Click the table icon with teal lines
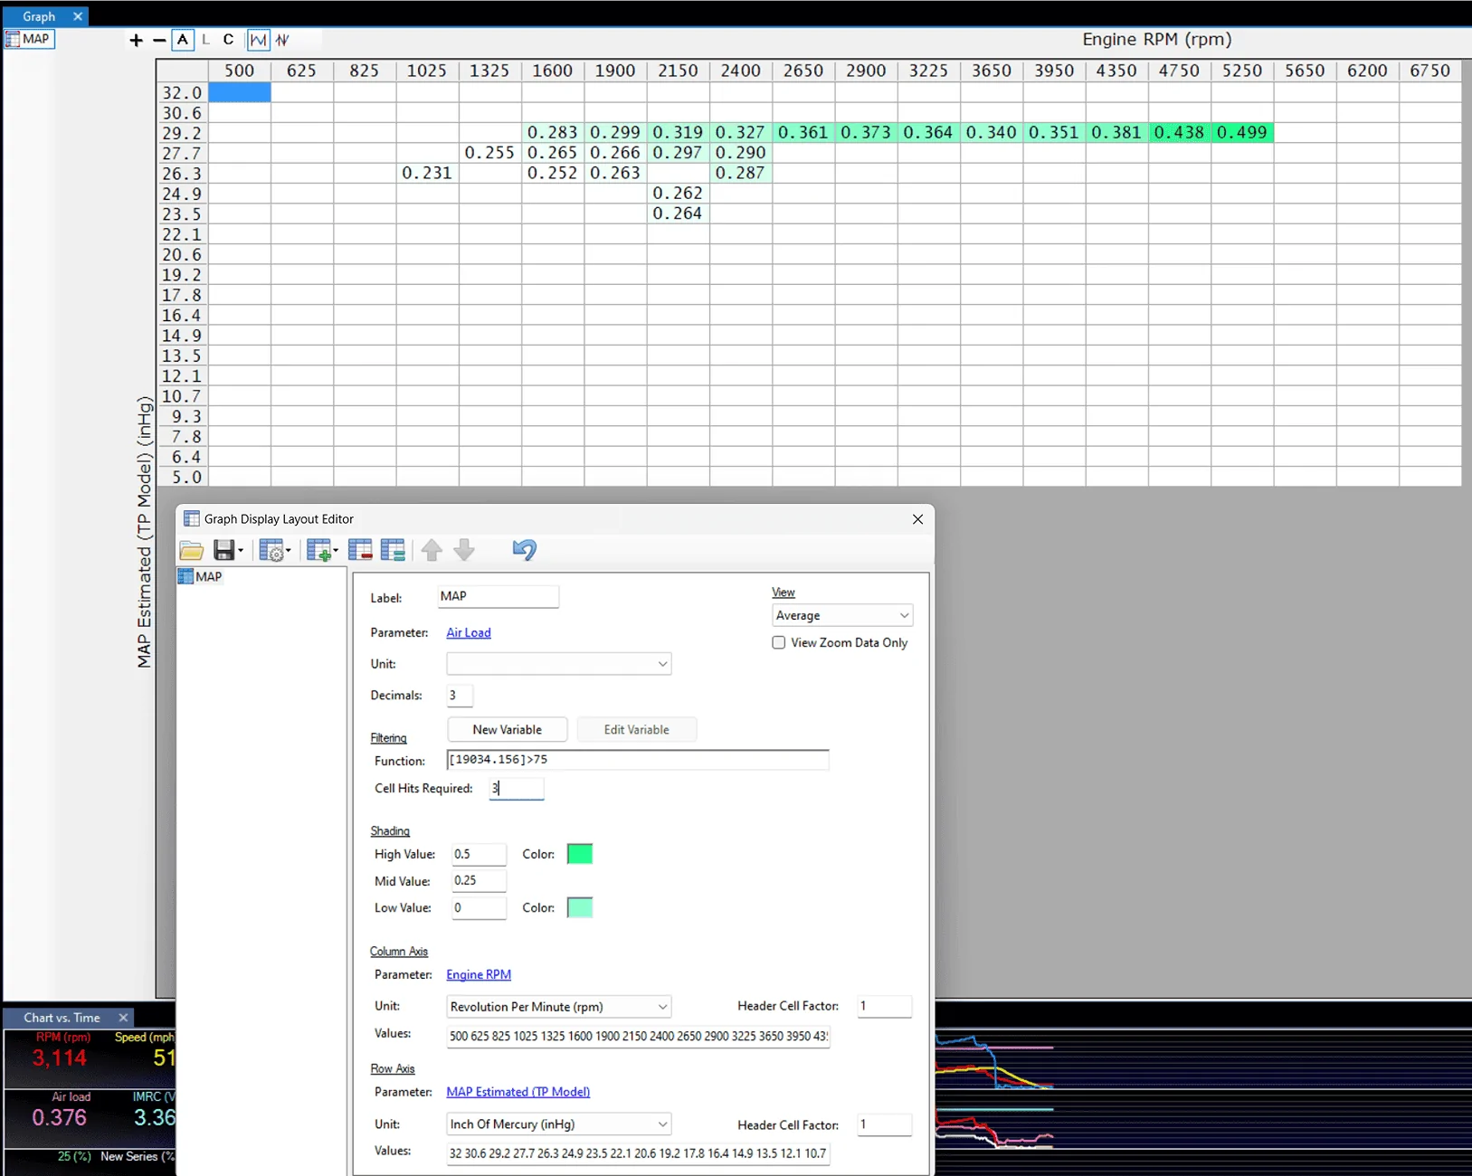 pos(393,550)
